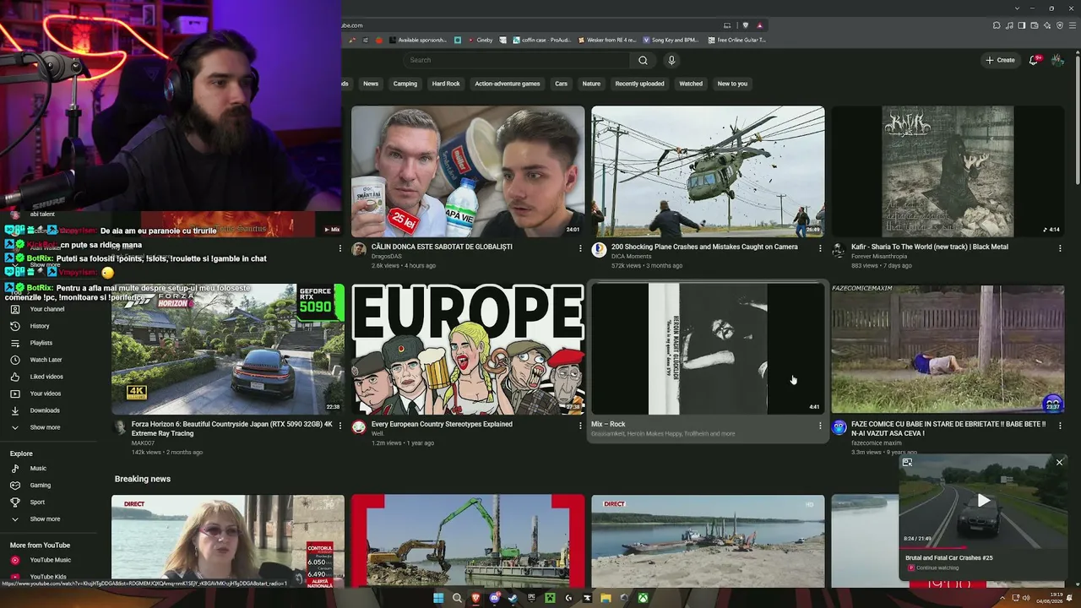Screen dimensions: 1081x608
Task: Open the FAZE COMICE video thumbnail
Action: coord(948,349)
